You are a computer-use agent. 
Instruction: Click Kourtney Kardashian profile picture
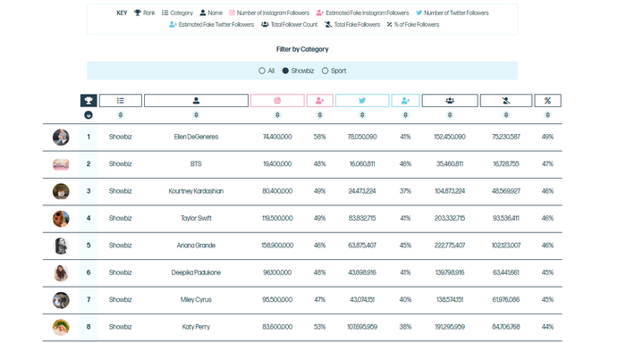pyautogui.click(x=61, y=191)
